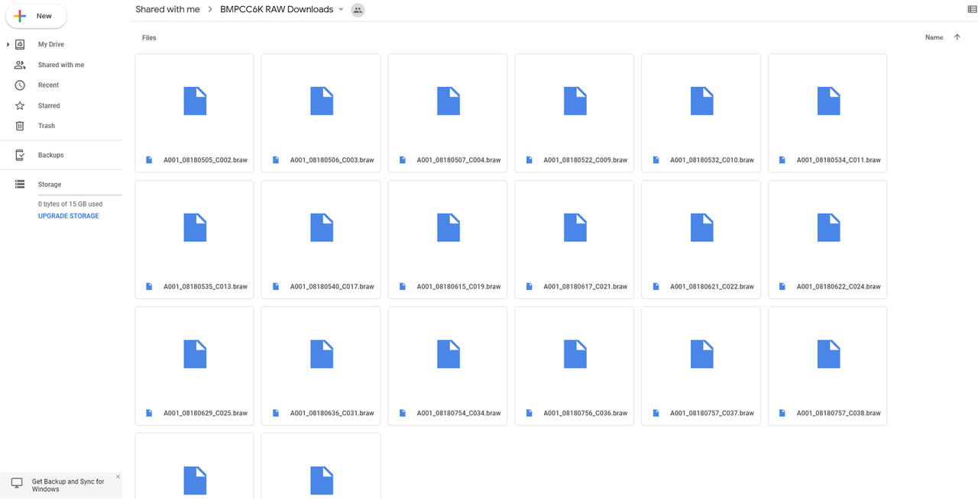
Task: Click the file name A001_08180540_C017.braw
Action: (332, 287)
